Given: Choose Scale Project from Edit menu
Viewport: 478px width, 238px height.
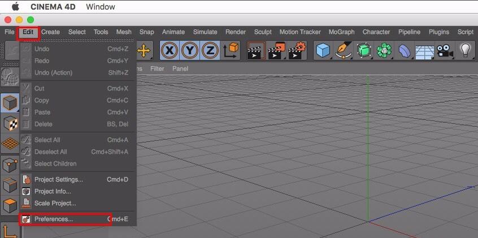Looking at the screenshot, I should (x=79, y=203).
